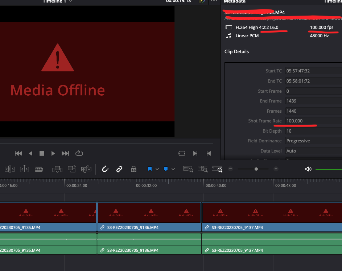Image resolution: width=342 pixels, height=271 pixels.
Task: Toggle loop playback icon
Action: pos(79,153)
